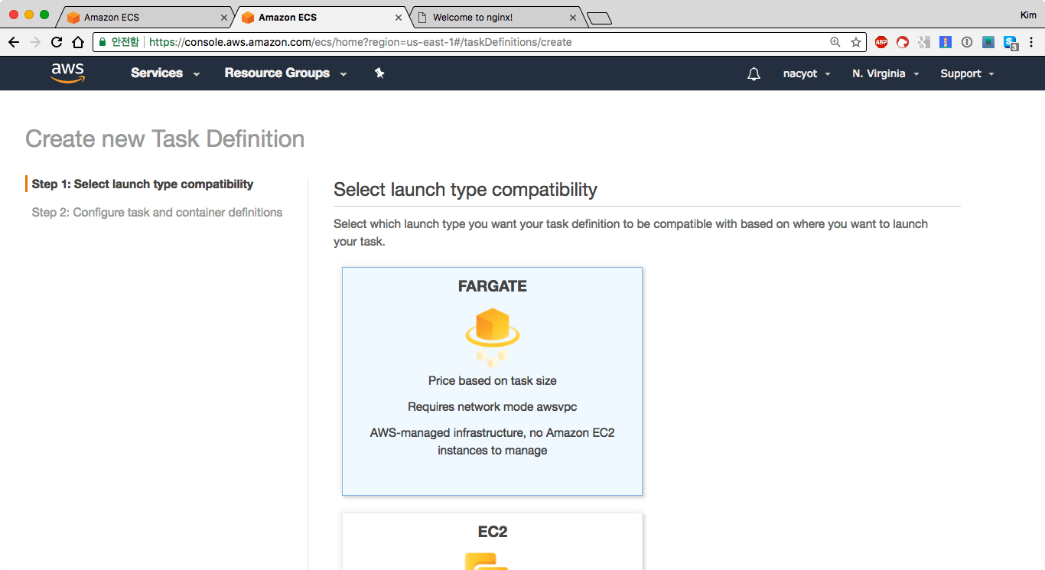Click the browser home icon

pyautogui.click(x=78, y=42)
